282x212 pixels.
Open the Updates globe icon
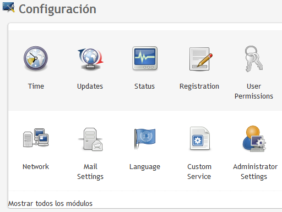(x=90, y=58)
